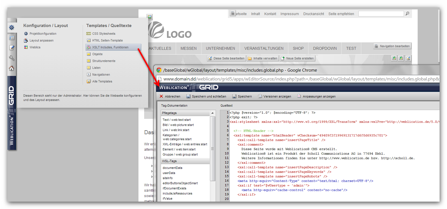The height and width of the screenshot is (209, 447).
Task: Click Neue Seite erstellen
Action: point(297,58)
